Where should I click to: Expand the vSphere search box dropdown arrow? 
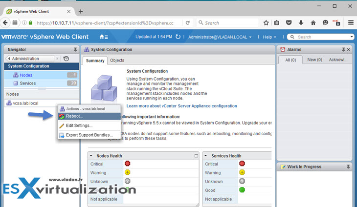point(352,37)
